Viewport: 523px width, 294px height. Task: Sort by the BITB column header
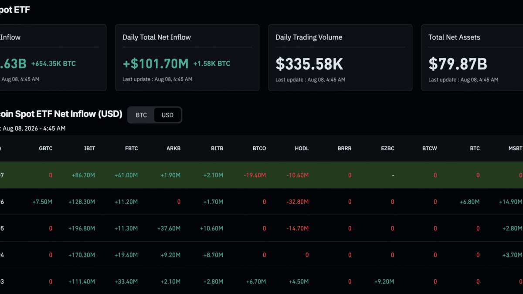click(217, 149)
